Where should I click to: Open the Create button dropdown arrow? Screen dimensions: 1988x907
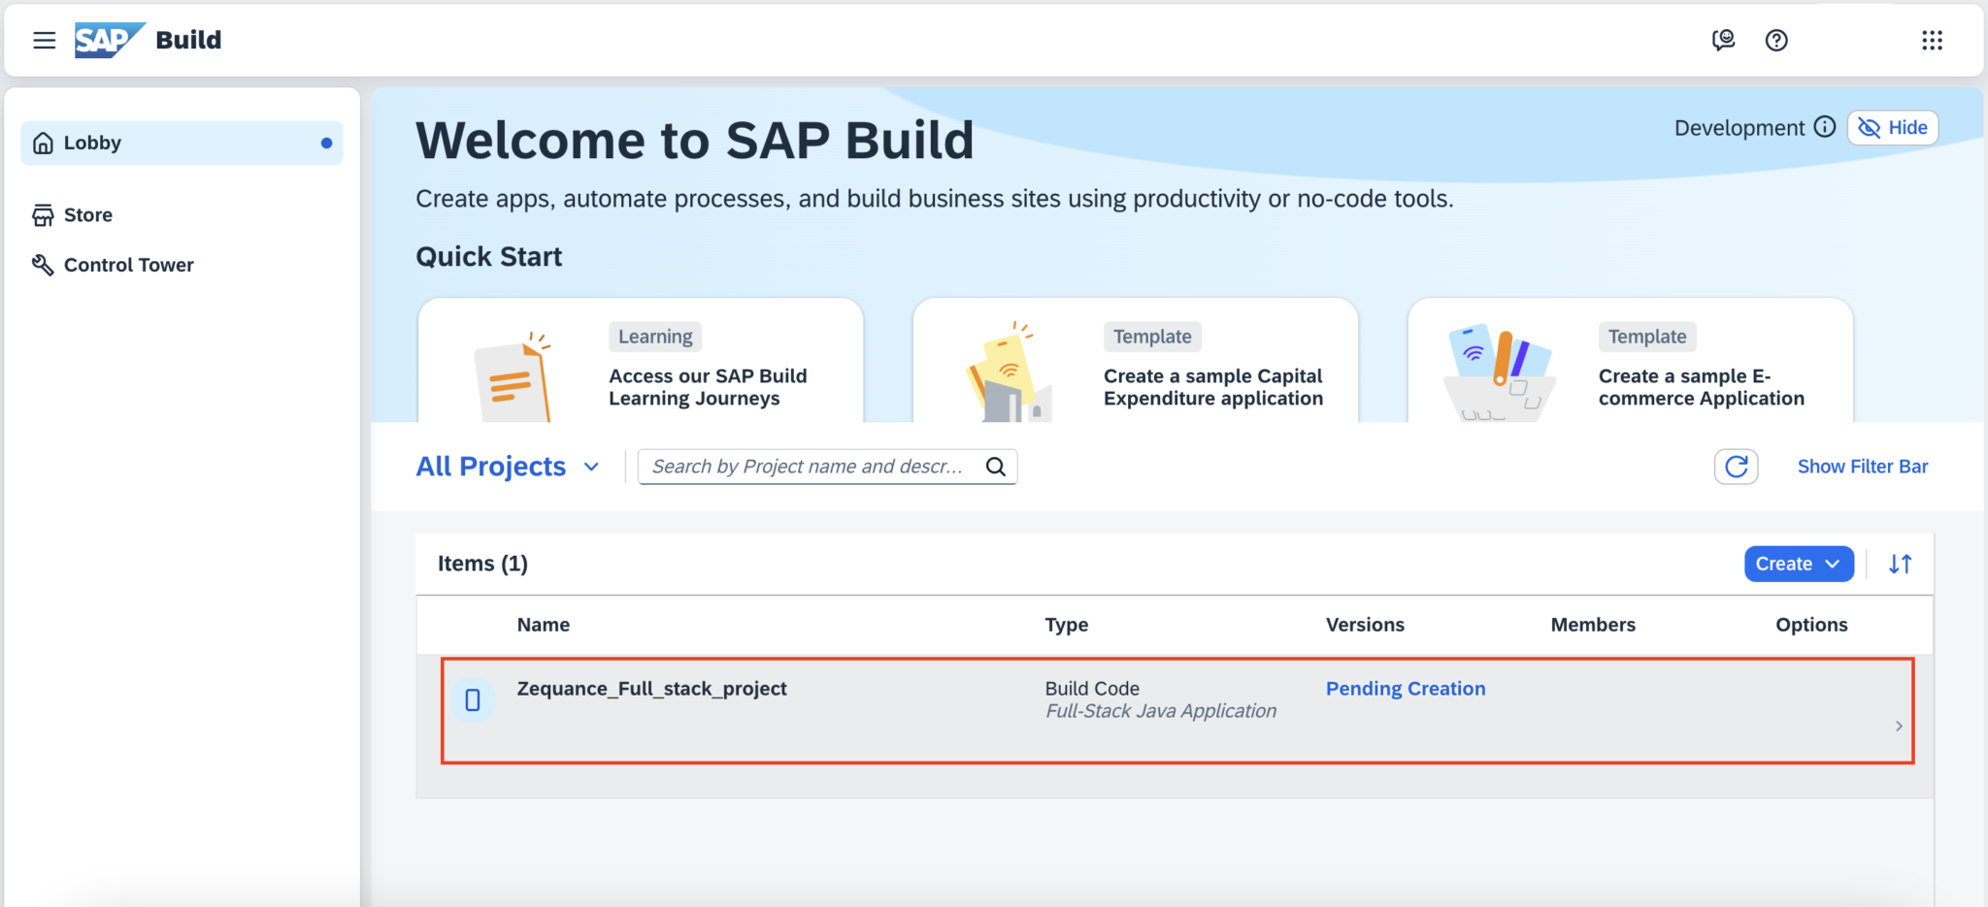pos(1833,564)
